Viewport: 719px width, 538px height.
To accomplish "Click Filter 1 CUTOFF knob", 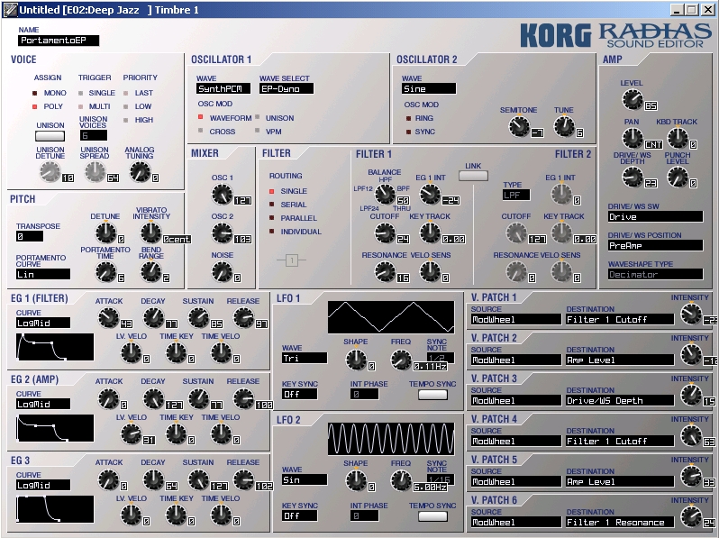I will click(385, 233).
